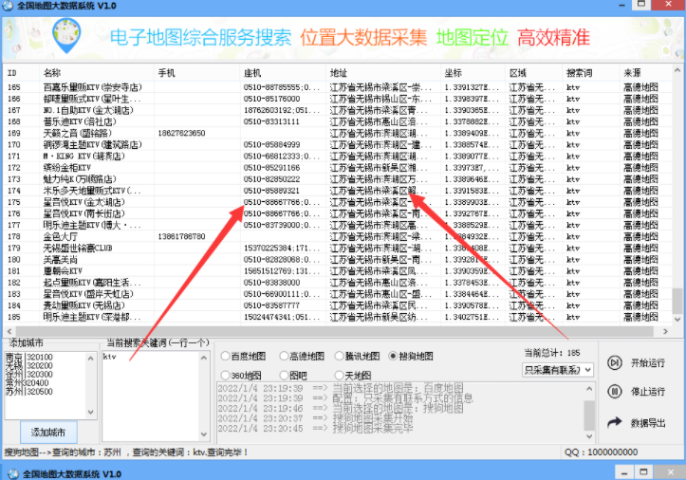
Task: Sort by the 座机 column header
Action: pyautogui.click(x=284, y=73)
